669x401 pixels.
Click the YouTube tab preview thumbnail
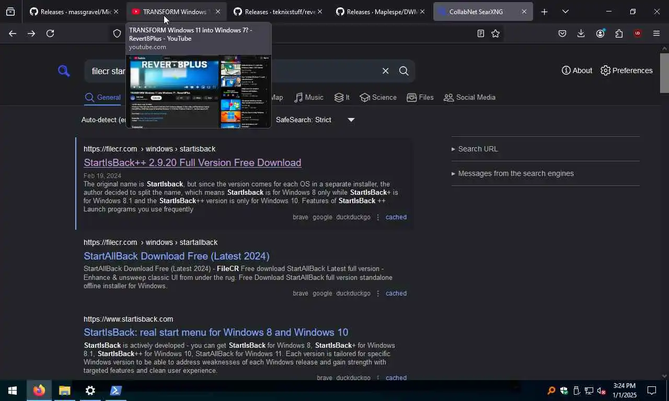(199, 91)
